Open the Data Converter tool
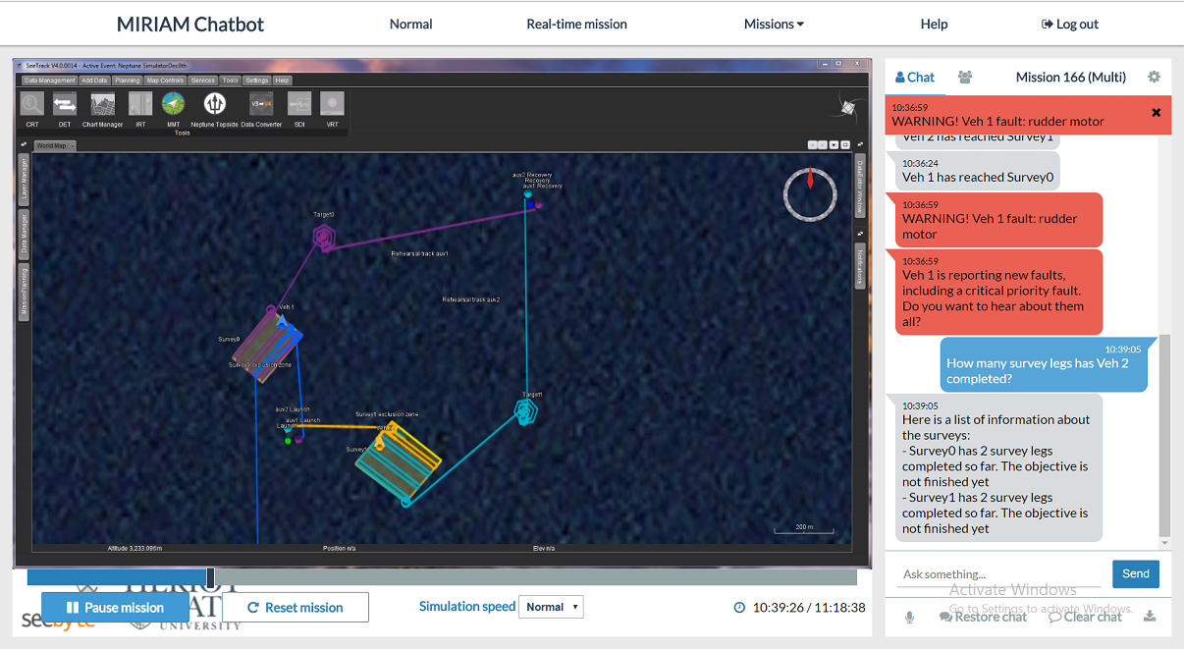1184x649 pixels. [261, 105]
